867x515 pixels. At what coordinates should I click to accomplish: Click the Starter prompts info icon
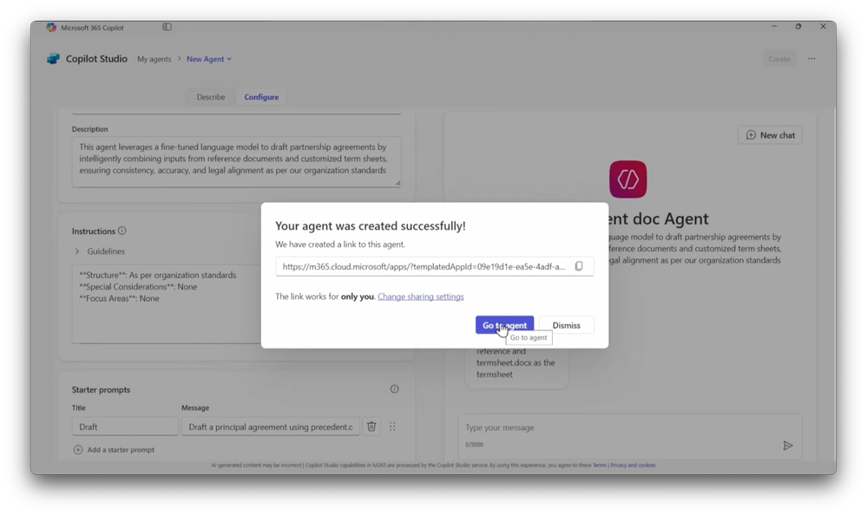point(394,389)
